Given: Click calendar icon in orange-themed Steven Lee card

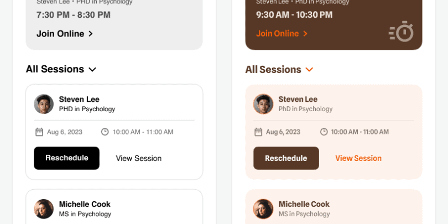Looking at the screenshot, I should pyautogui.click(x=258, y=132).
